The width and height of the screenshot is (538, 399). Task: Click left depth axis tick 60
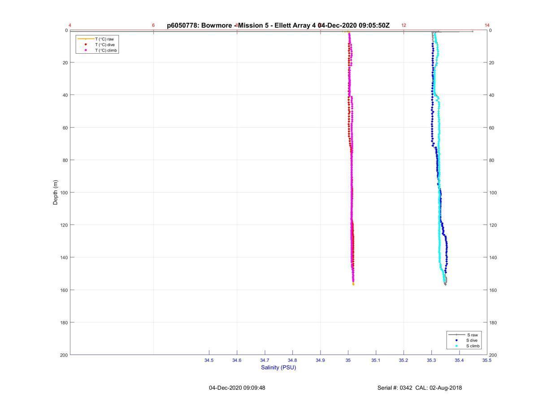pyautogui.click(x=65, y=128)
